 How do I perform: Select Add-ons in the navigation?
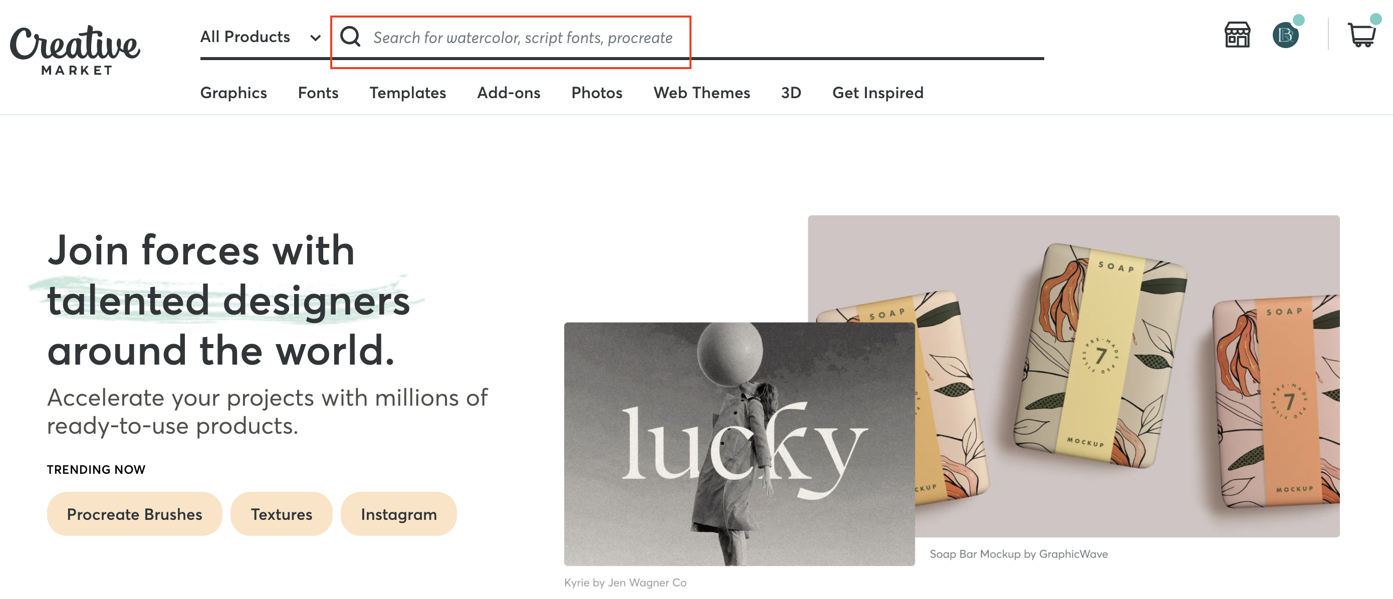508,93
